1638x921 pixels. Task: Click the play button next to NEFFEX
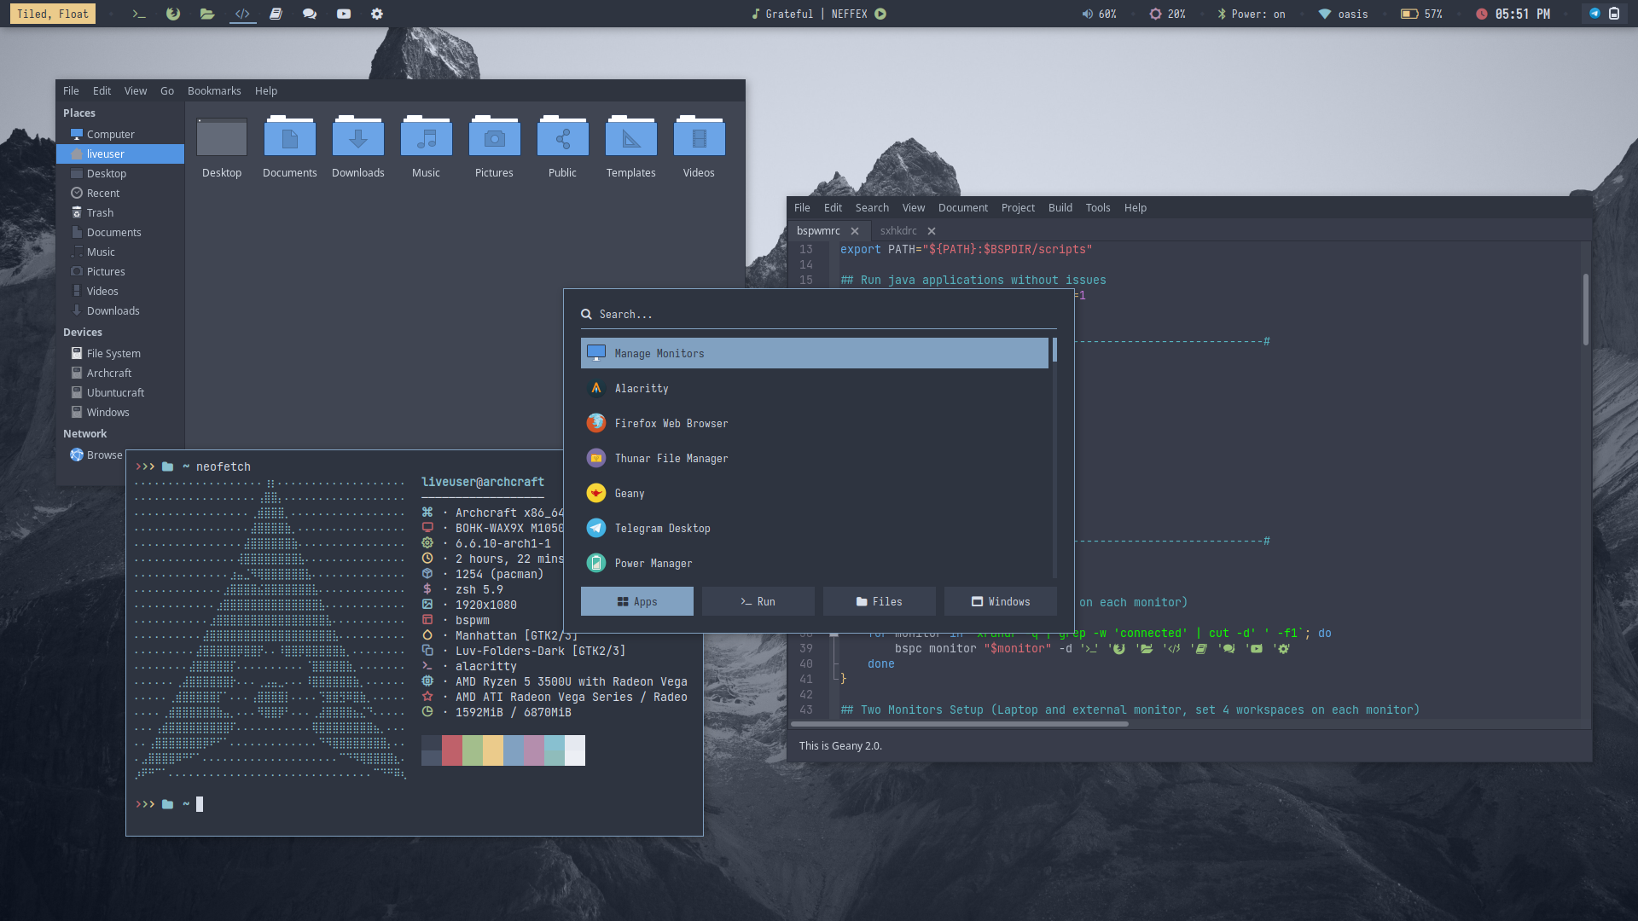(x=880, y=14)
